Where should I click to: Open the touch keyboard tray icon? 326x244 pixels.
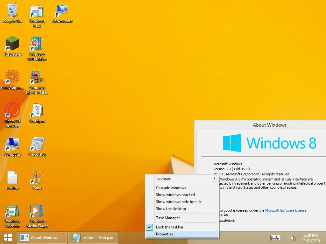(x=275, y=238)
